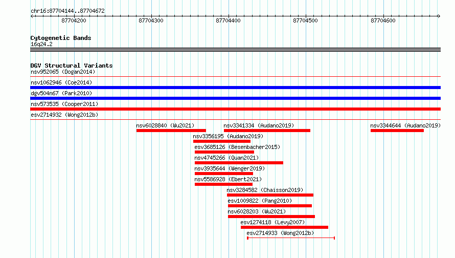Click the nsv4745266 (Quan2021) label
This screenshot has width=455, height=258.
[226, 158]
